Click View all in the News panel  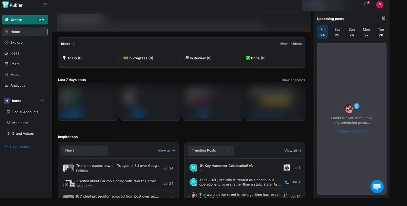click(167, 151)
